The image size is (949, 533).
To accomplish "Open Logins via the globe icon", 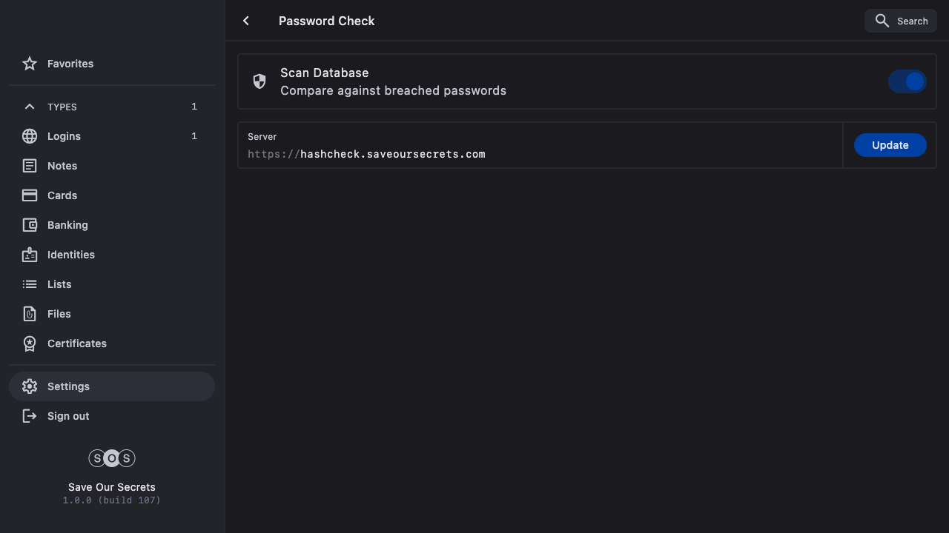I will coord(30,136).
